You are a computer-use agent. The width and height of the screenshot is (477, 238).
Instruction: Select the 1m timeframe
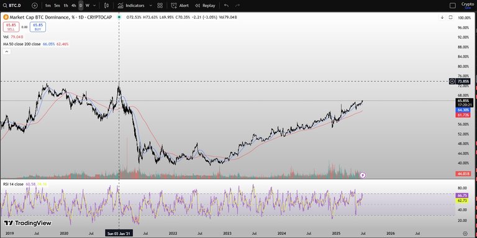click(48, 6)
